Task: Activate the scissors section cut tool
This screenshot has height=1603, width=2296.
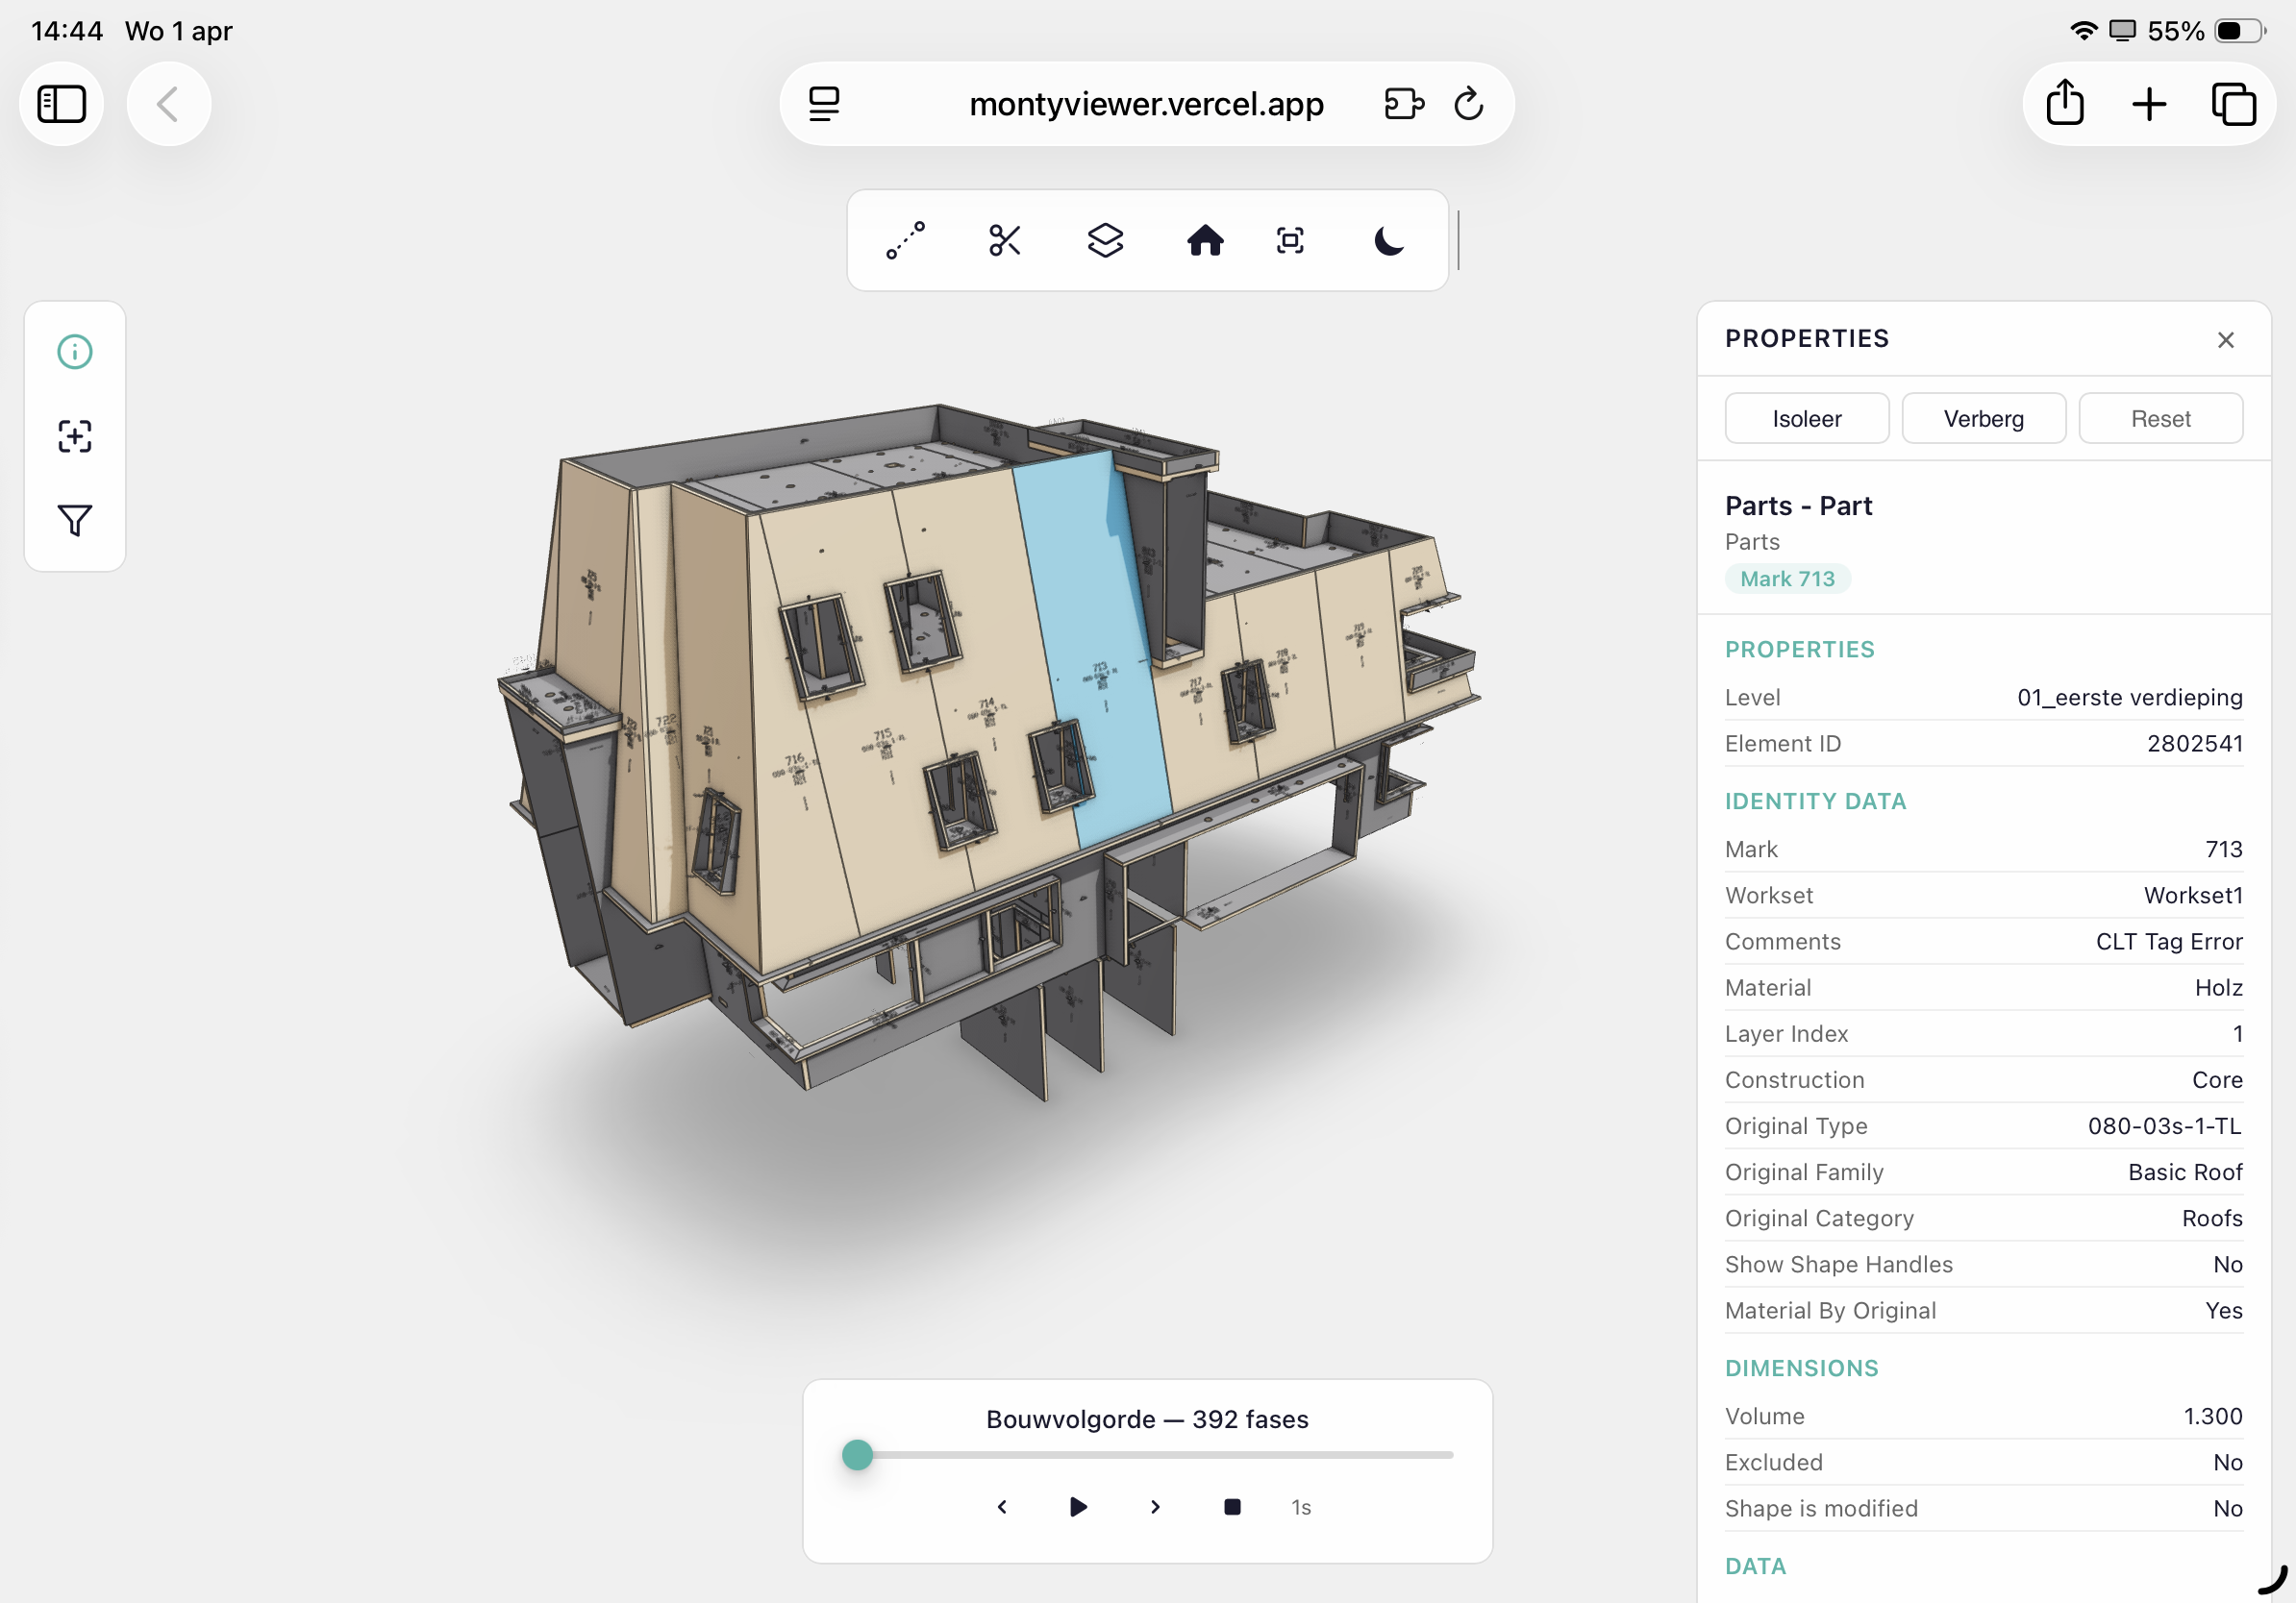Action: [x=1004, y=241]
